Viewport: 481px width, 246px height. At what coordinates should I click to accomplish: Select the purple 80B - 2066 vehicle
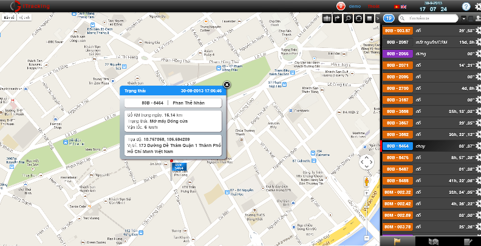(398, 53)
